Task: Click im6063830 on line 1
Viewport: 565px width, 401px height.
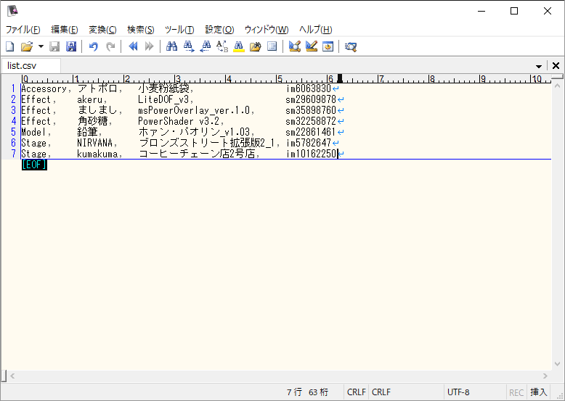Action: click(x=309, y=88)
